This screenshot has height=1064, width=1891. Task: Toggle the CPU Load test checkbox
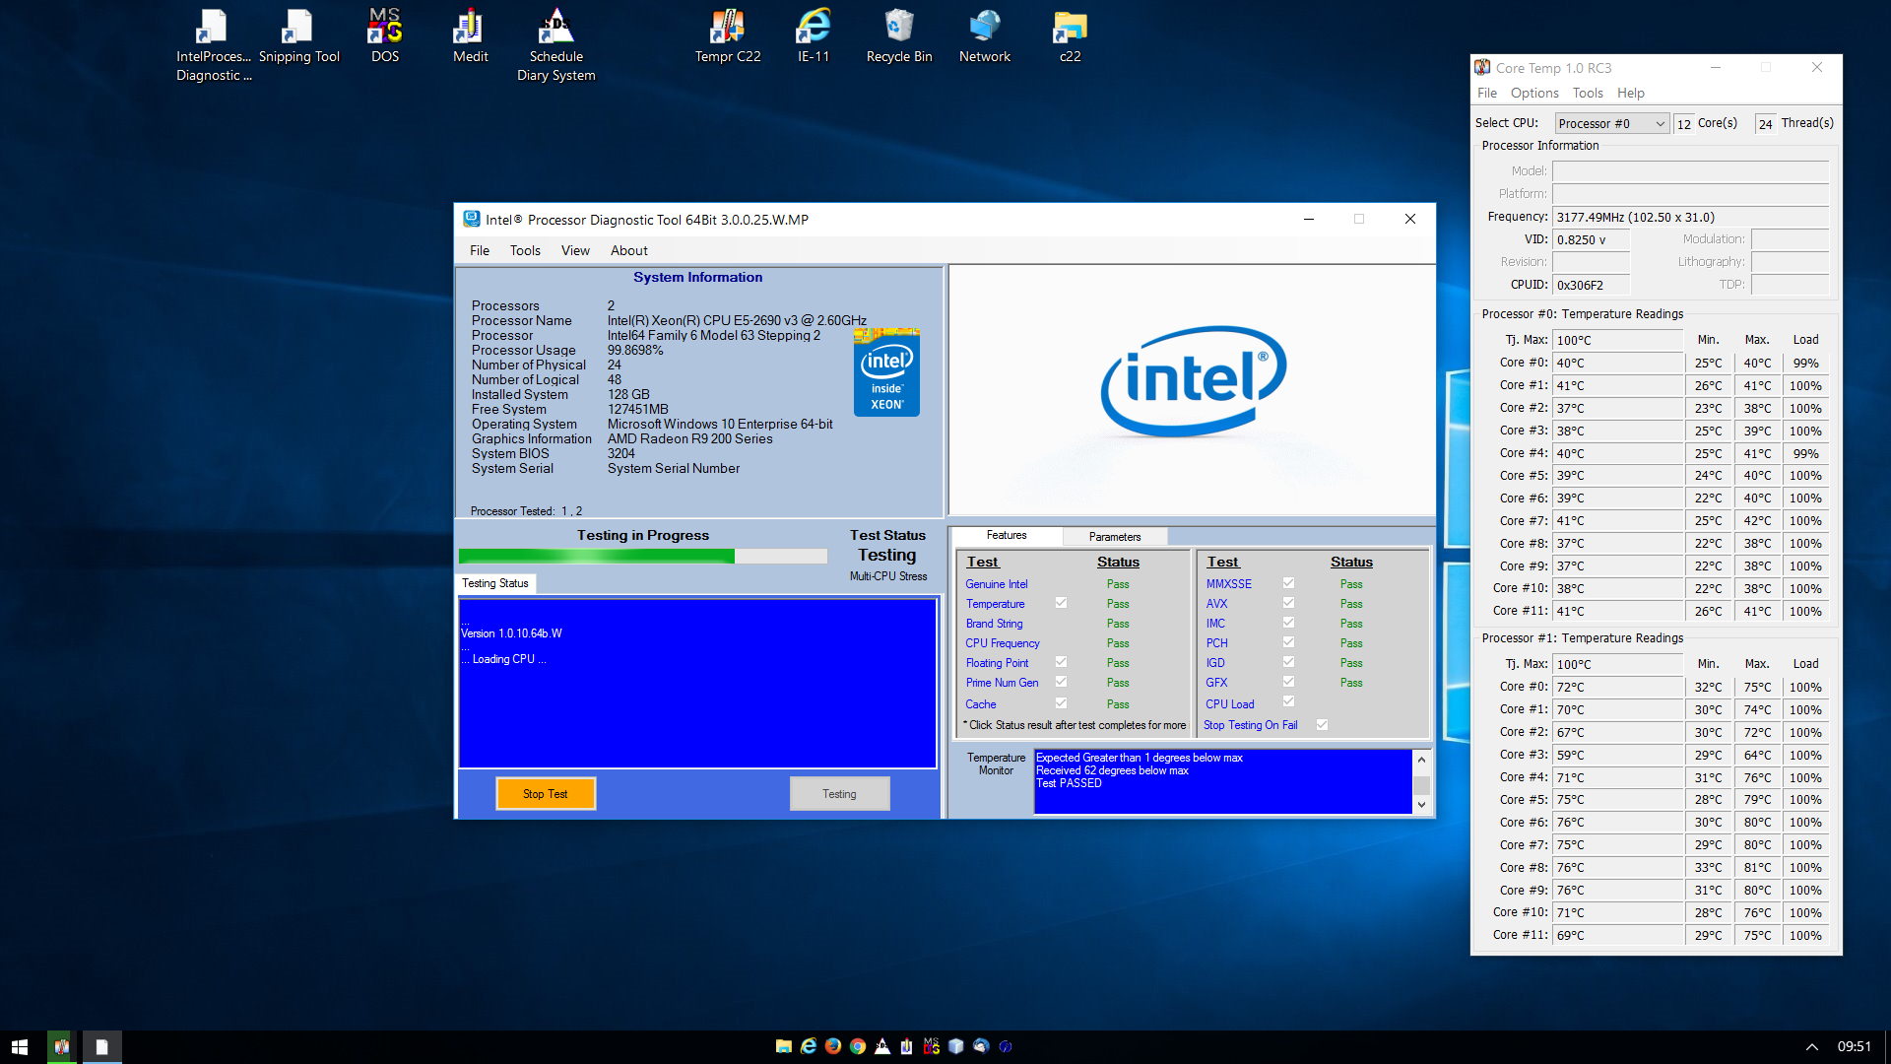tap(1288, 702)
